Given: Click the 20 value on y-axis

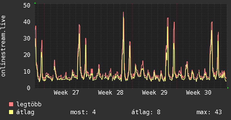Looking at the screenshot, I should coord(27,55).
